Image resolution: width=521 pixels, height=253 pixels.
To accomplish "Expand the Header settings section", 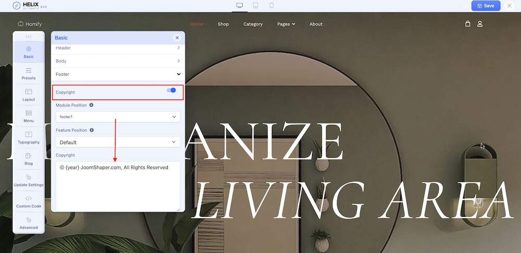I will [x=118, y=48].
